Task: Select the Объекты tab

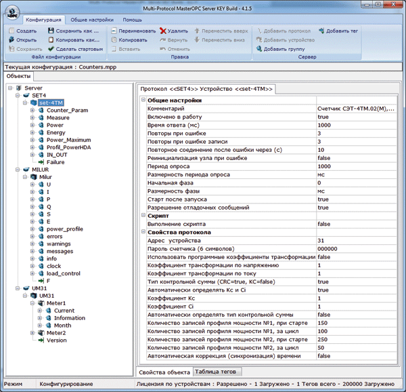Action: [x=18, y=76]
